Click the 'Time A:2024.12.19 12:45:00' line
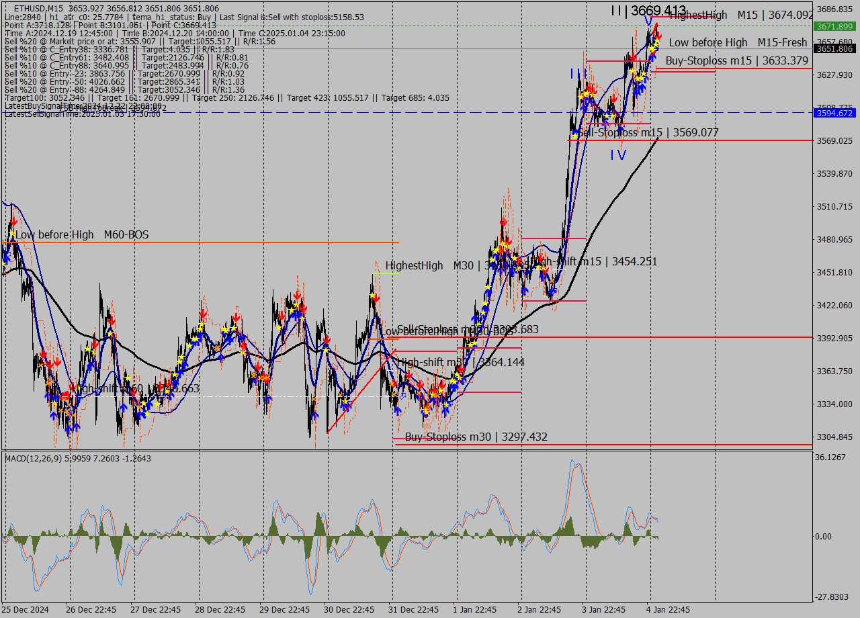860x618 pixels. click(175, 33)
